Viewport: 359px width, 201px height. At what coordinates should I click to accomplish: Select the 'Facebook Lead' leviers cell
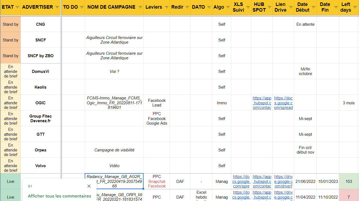pos(157,103)
